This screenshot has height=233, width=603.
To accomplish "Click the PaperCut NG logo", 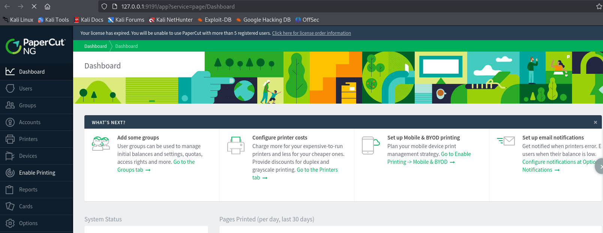I will coord(36,46).
